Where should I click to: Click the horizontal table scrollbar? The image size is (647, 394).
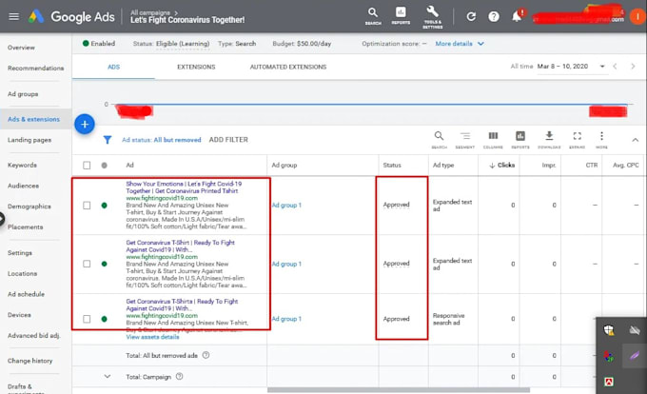click(x=399, y=390)
